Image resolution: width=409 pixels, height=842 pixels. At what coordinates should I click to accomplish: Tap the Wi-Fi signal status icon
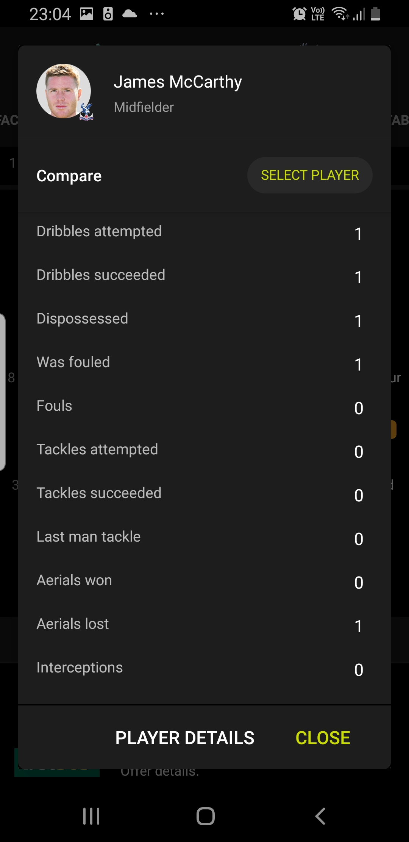click(339, 14)
